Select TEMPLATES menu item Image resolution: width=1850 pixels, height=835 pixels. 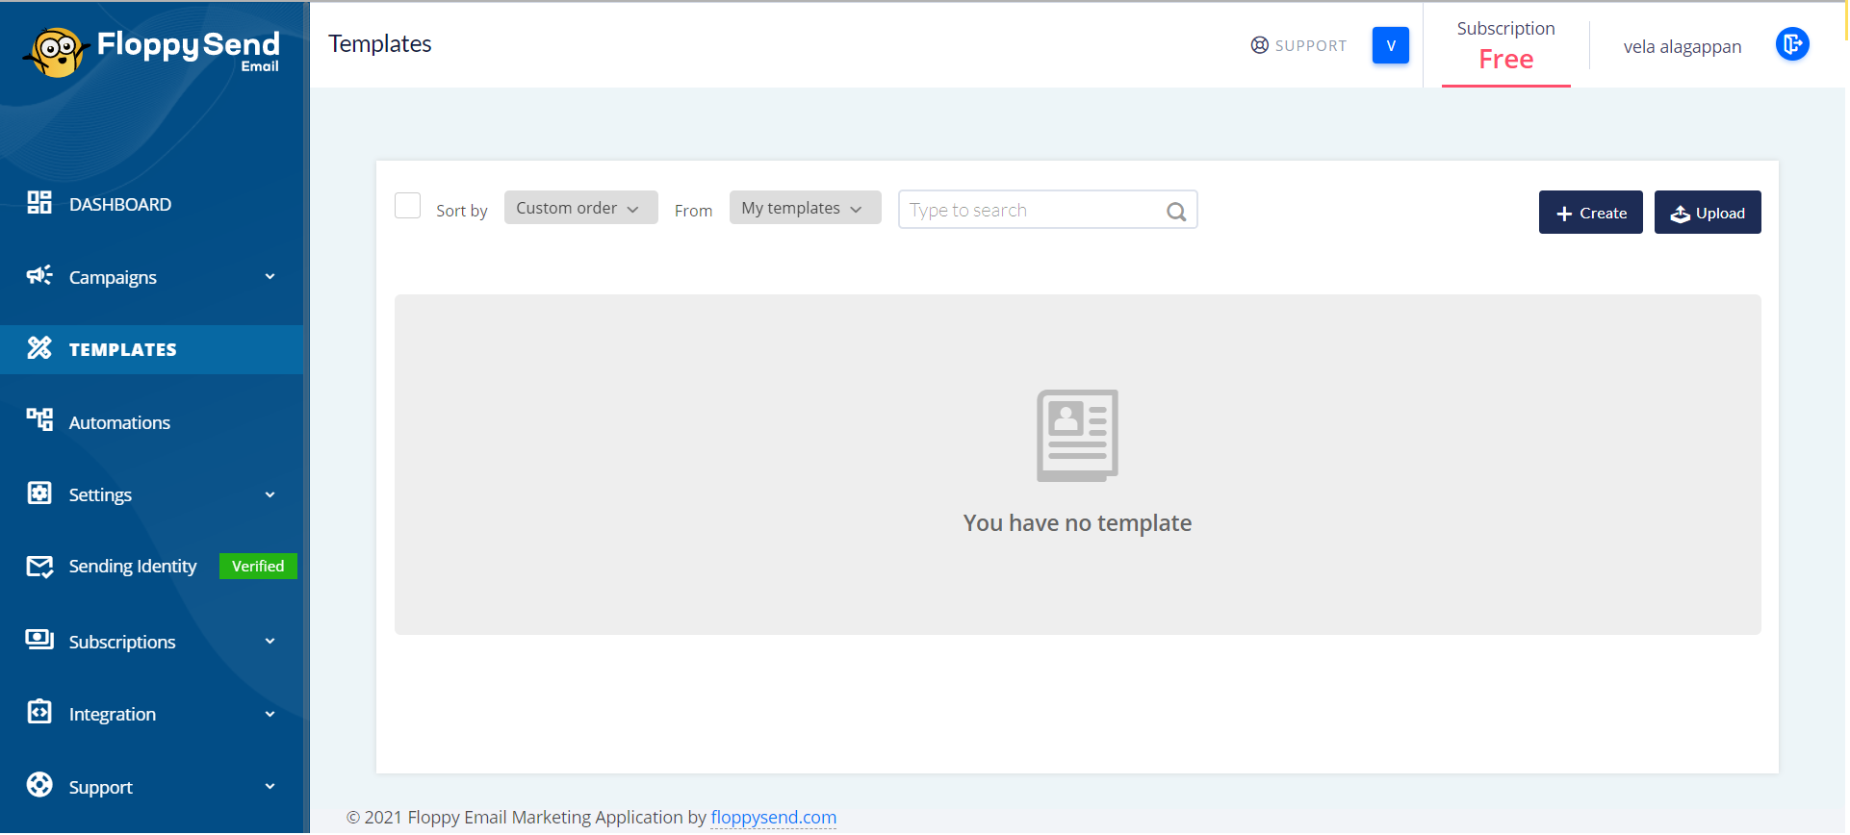tap(152, 349)
